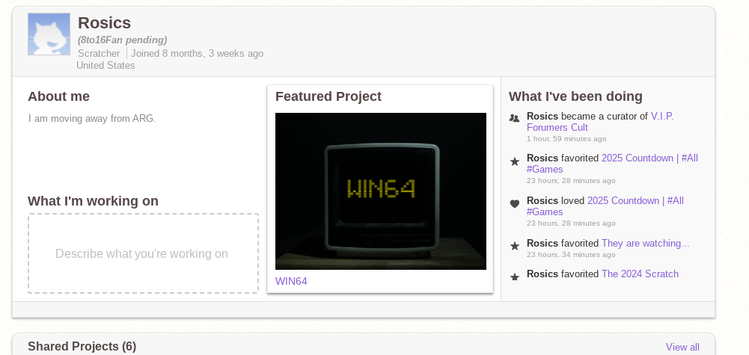Click the Rosics username heading

[x=104, y=23]
